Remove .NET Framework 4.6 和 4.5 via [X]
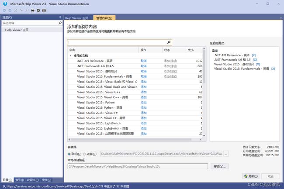The height and width of the screenshot is (189, 284). 255,60
